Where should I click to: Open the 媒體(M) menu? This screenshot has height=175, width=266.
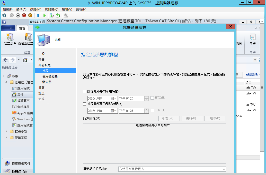click(x=36, y=9)
